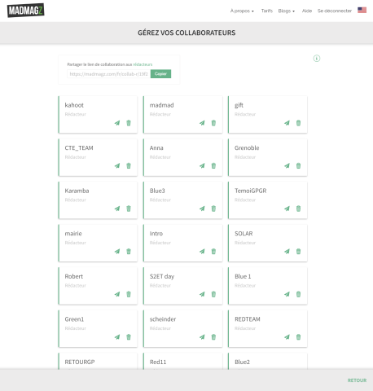Select the collaboration link field
Viewport: 373px width, 391px height.
point(108,74)
